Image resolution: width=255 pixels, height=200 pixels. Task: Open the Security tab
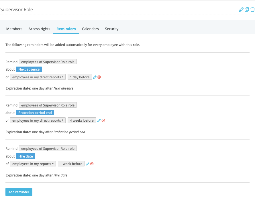(112, 29)
